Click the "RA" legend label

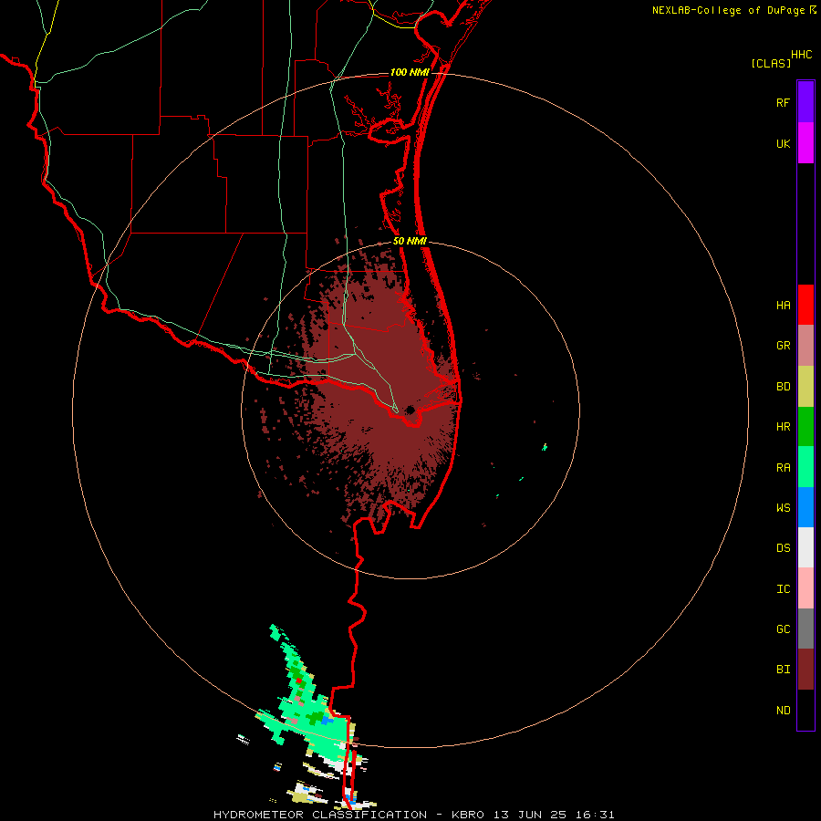(783, 468)
